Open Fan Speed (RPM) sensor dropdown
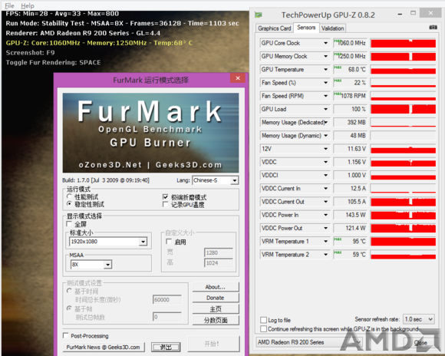Image resolution: width=445 pixels, height=356 pixels. coord(326,96)
